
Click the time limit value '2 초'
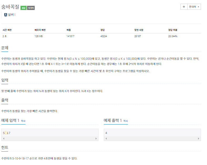[5, 36]
